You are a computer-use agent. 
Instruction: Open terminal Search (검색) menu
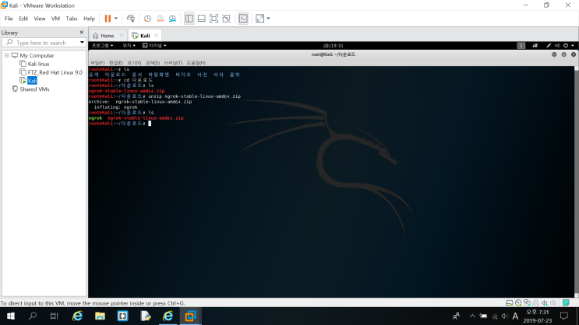(153, 63)
